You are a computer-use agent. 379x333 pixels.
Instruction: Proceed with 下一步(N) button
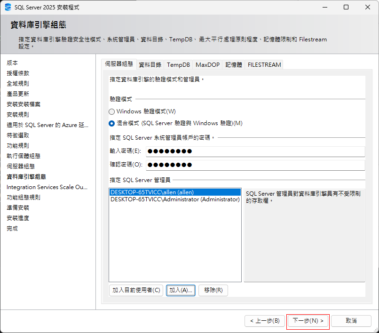[308, 321]
